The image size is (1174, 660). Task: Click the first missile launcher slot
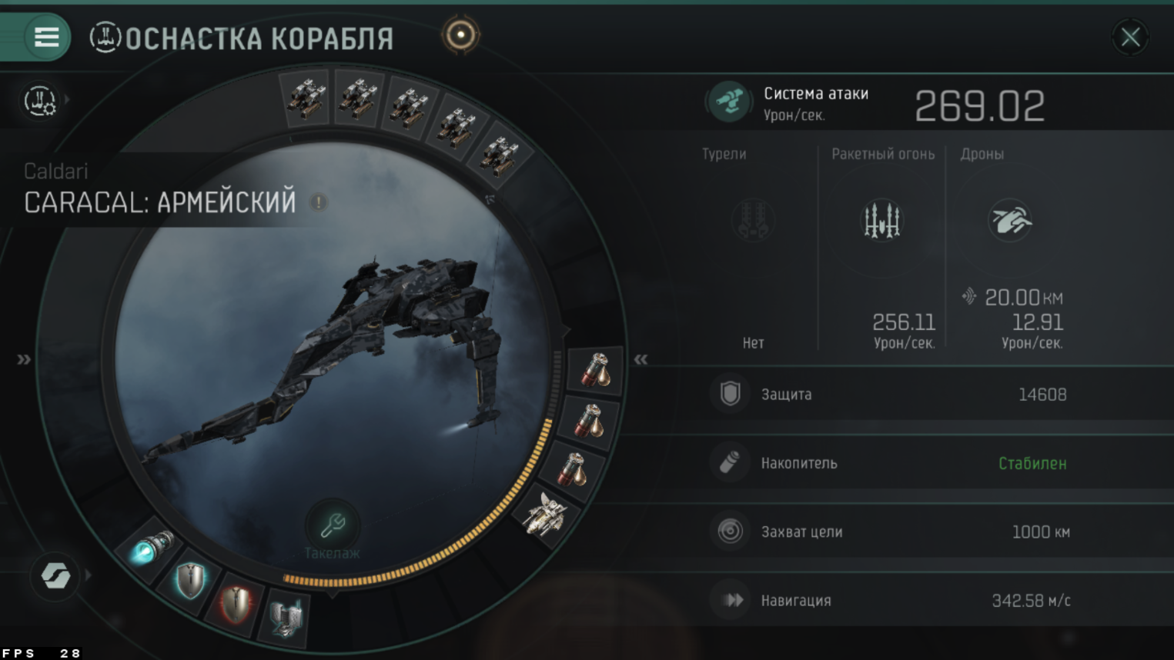pos(306,98)
